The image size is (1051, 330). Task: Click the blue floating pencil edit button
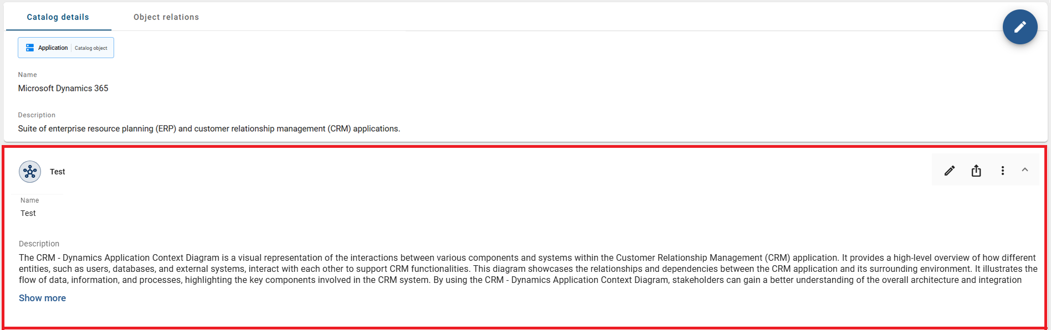(x=1019, y=27)
